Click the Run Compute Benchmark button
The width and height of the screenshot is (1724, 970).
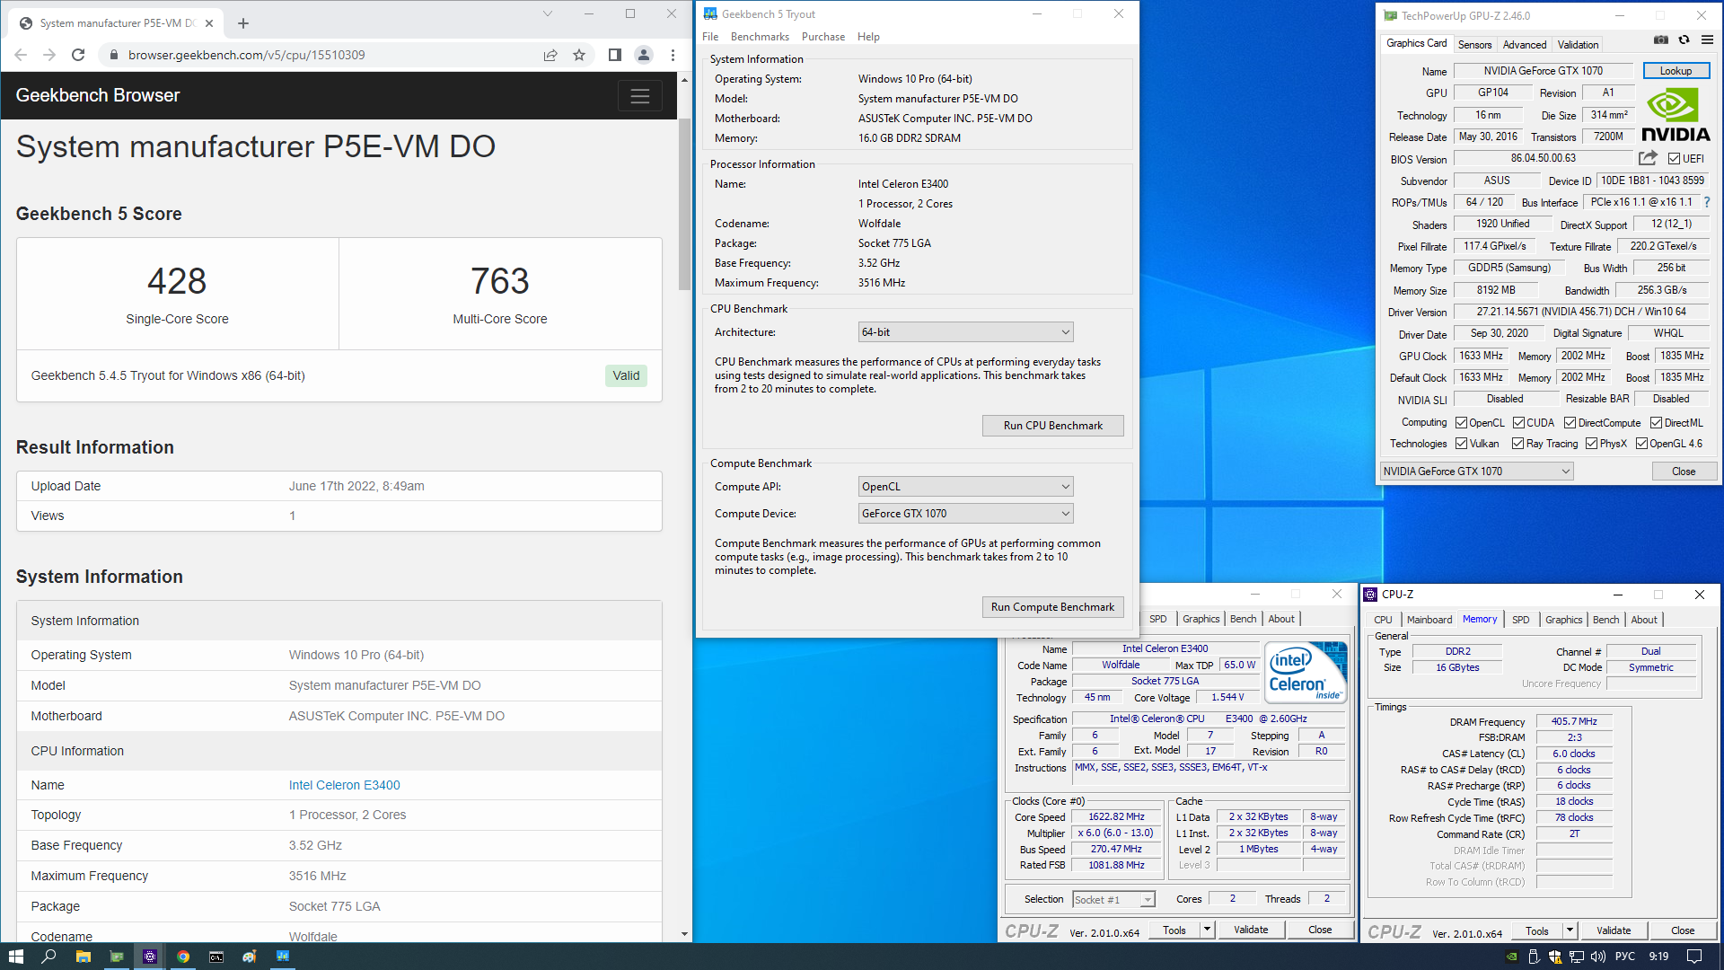click(x=1053, y=607)
